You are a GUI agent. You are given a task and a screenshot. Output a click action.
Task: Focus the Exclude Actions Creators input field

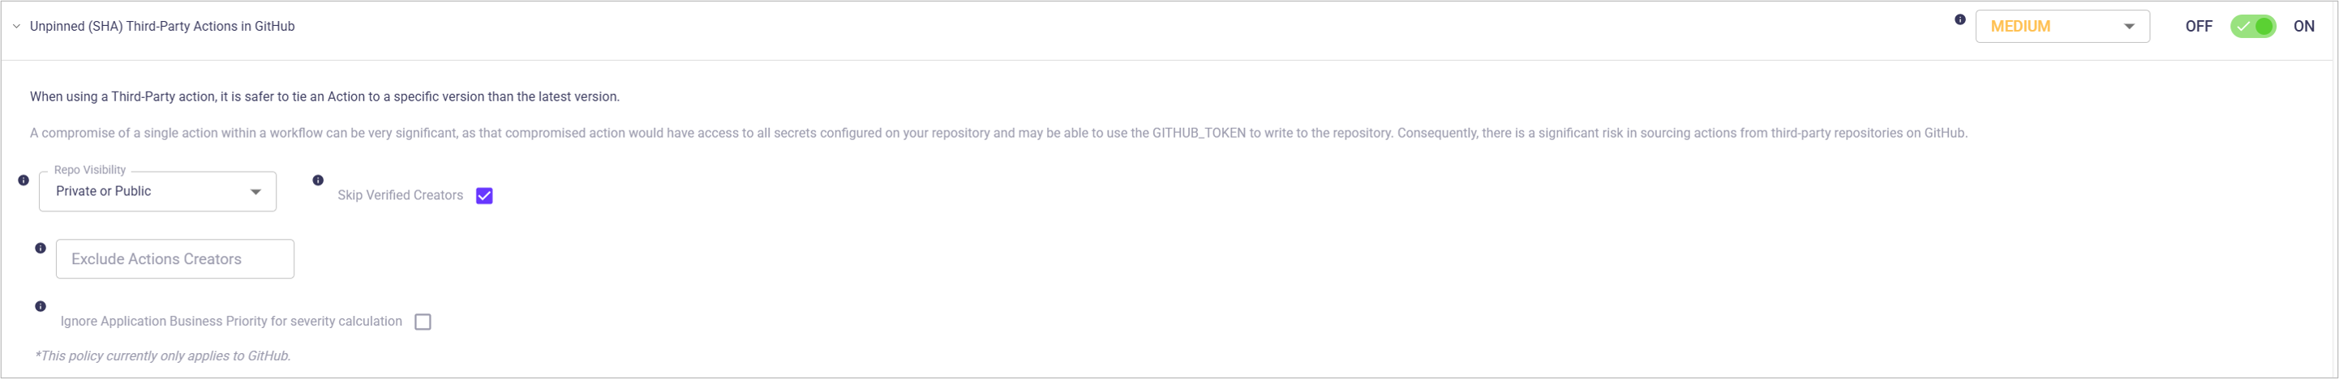175,259
